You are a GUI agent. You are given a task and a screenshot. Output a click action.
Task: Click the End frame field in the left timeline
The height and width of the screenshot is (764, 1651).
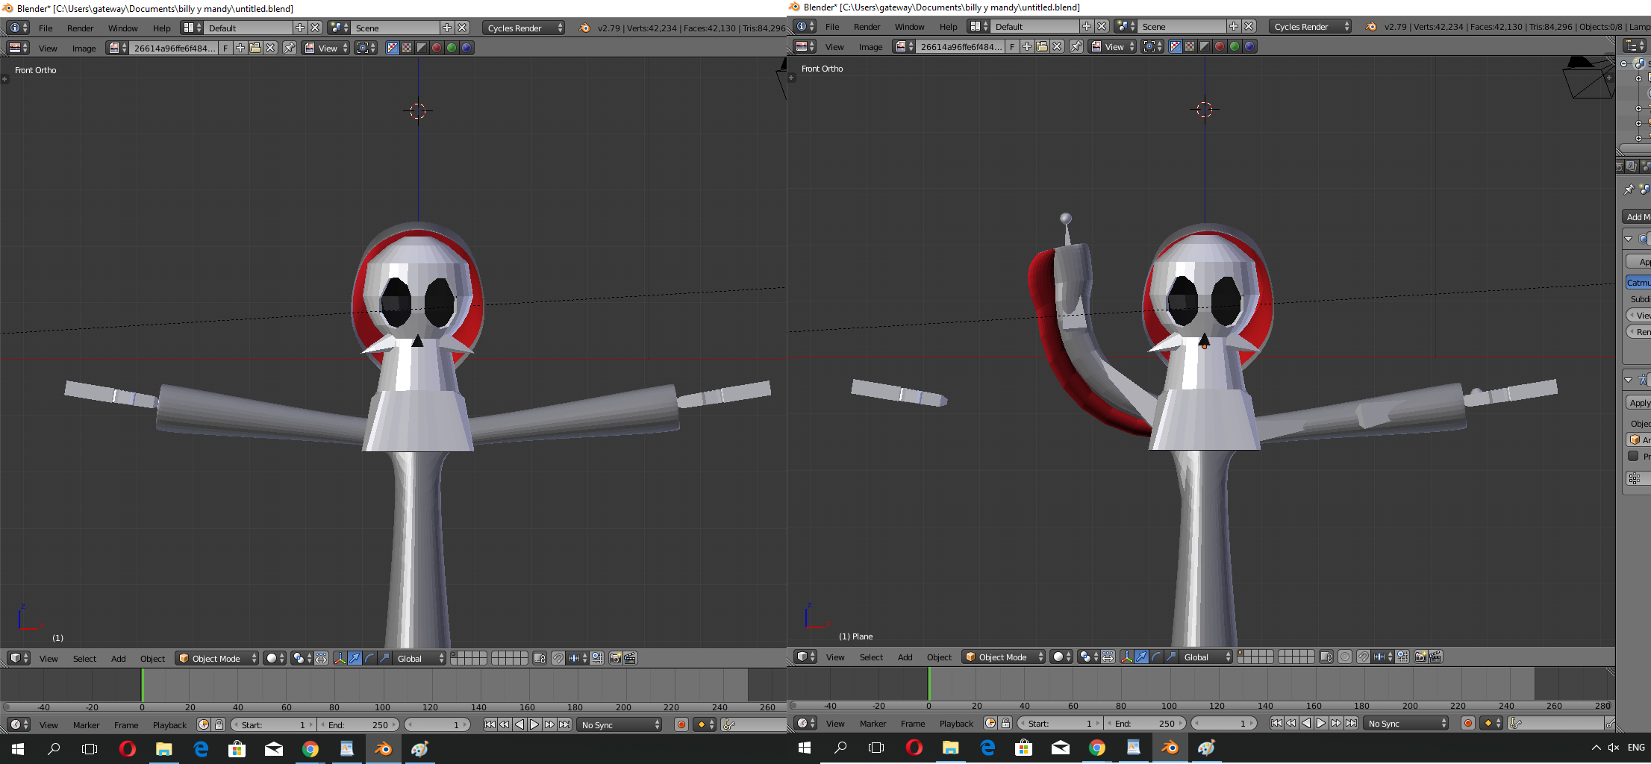tap(358, 724)
